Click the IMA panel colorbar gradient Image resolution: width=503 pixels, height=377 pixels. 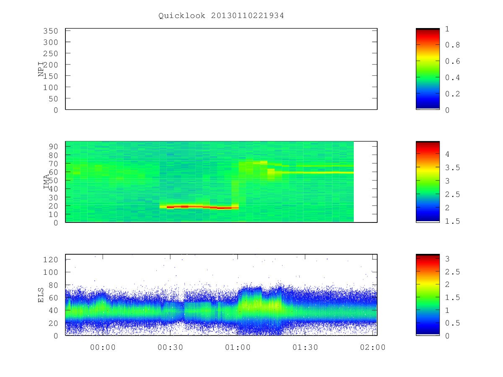(428, 181)
